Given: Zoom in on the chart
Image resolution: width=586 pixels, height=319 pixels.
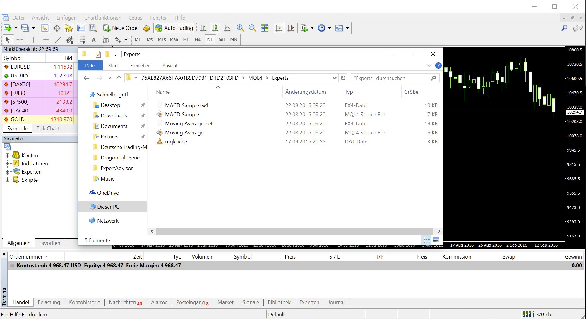Looking at the screenshot, I should [240, 28].
